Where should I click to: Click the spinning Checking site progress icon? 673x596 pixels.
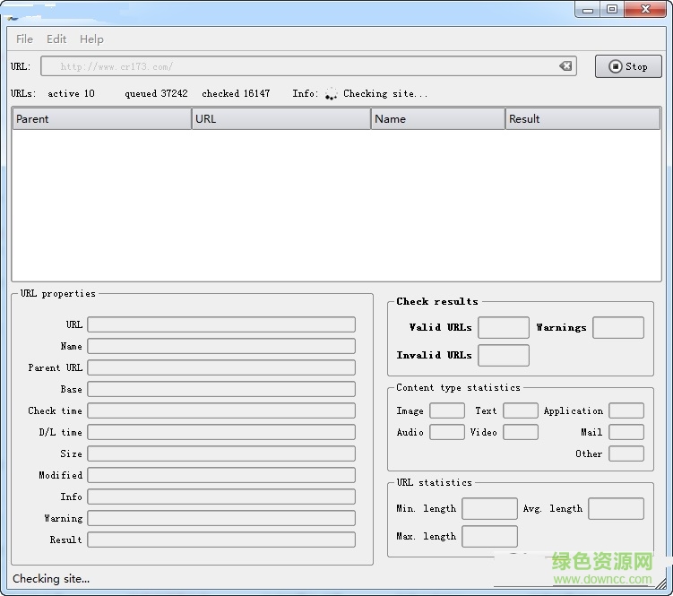click(331, 94)
